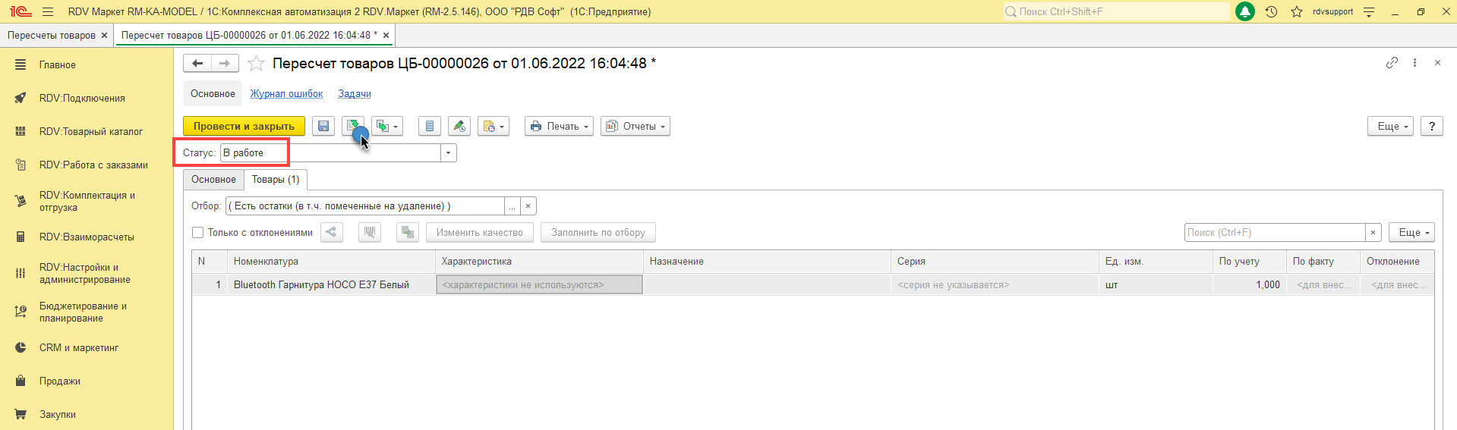Open the top-right Еще menu of the document
The height and width of the screenshot is (430, 1457).
[1391, 127]
